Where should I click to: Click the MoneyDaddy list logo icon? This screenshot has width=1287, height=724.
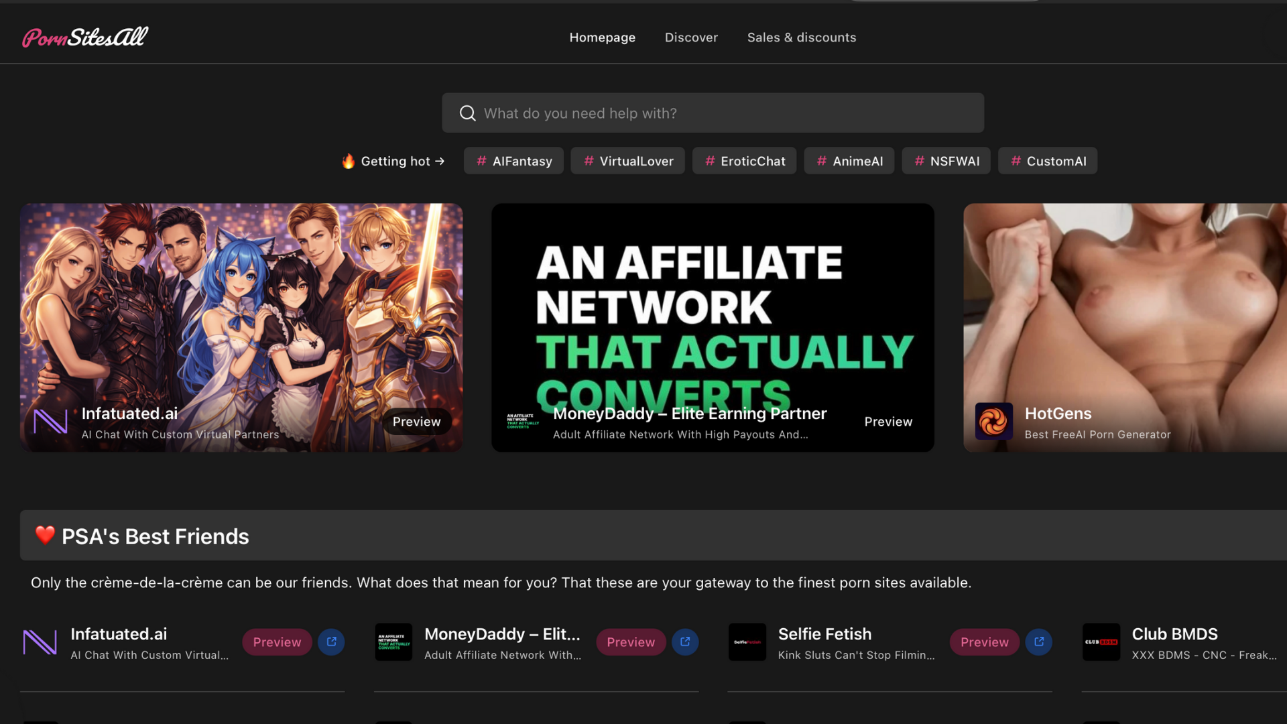[x=393, y=642]
